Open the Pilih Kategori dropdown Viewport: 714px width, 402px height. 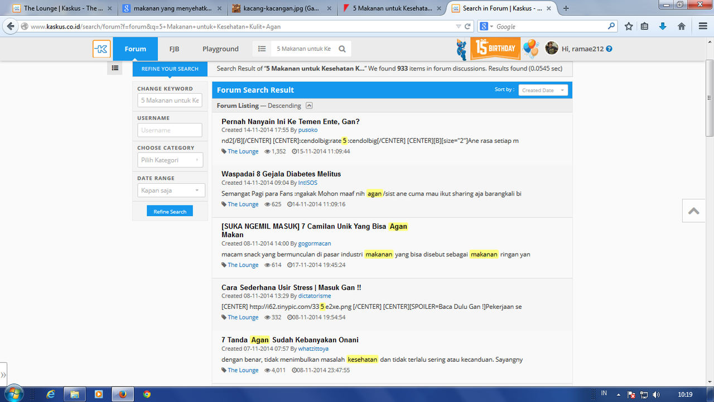[170, 160]
